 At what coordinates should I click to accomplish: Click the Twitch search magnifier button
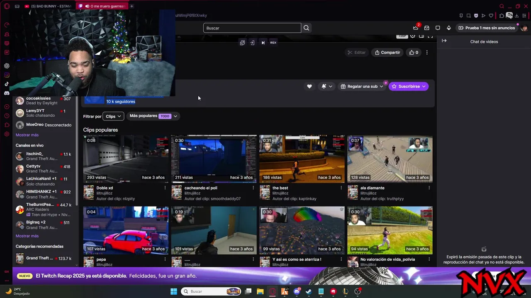[306, 28]
